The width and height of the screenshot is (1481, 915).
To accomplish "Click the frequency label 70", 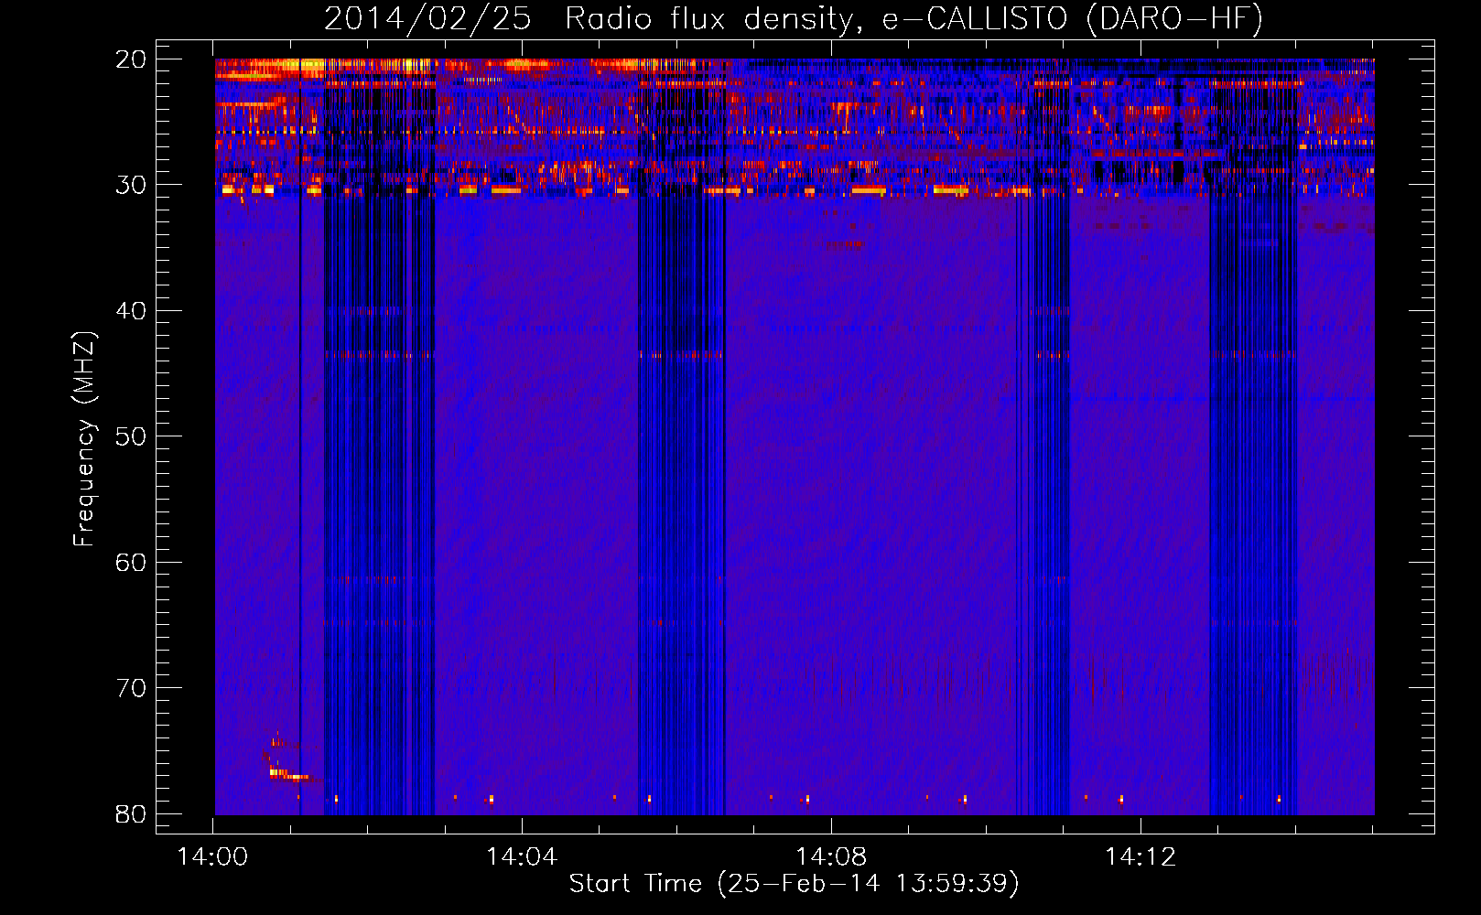I will 131,688.
